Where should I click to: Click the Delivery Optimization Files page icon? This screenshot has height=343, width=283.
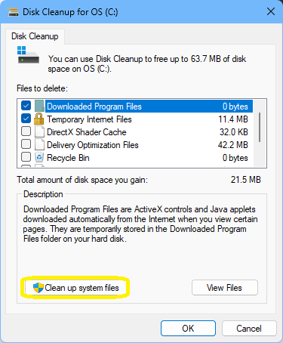click(39, 145)
